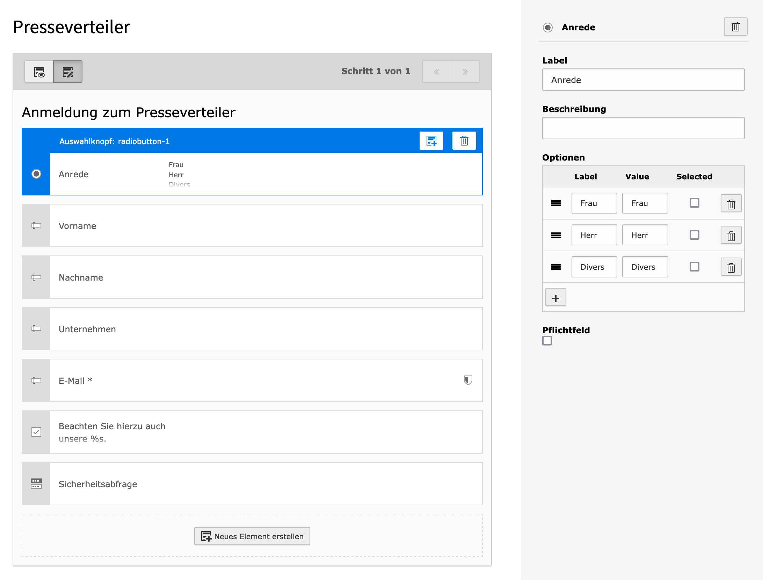The height and width of the screenshot is (580, 763).
Task: Click Neues Element erstellen button
Action: click(252, 536)
